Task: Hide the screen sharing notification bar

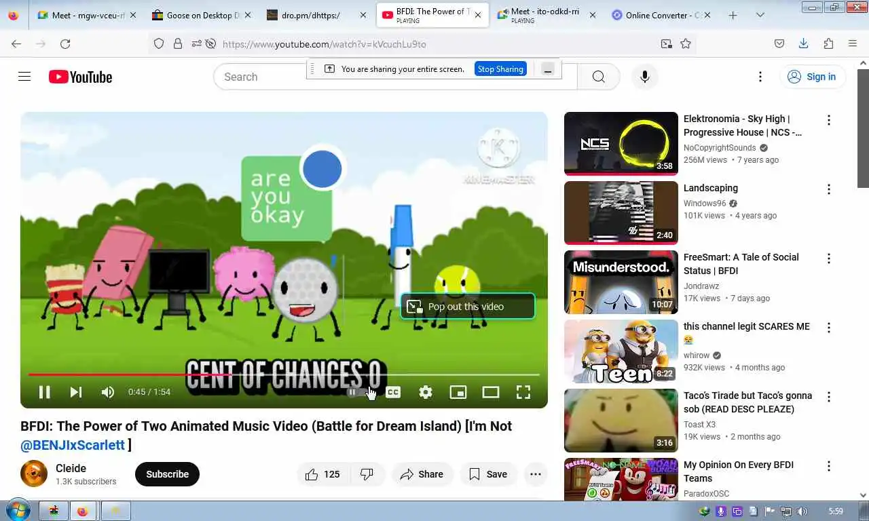Action: [548, 69]
